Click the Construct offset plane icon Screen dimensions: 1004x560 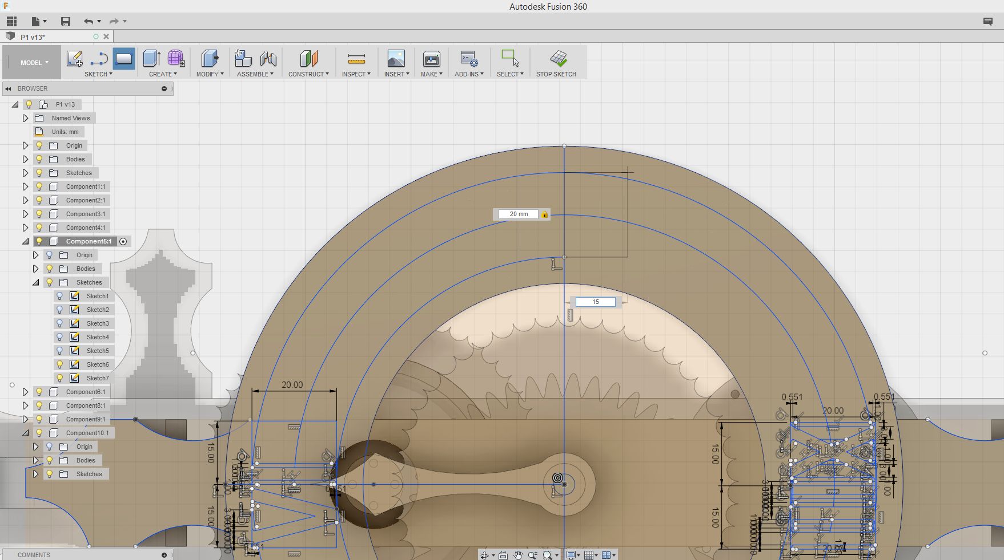point(309,58)
